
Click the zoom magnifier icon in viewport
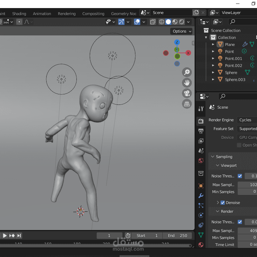187,72
